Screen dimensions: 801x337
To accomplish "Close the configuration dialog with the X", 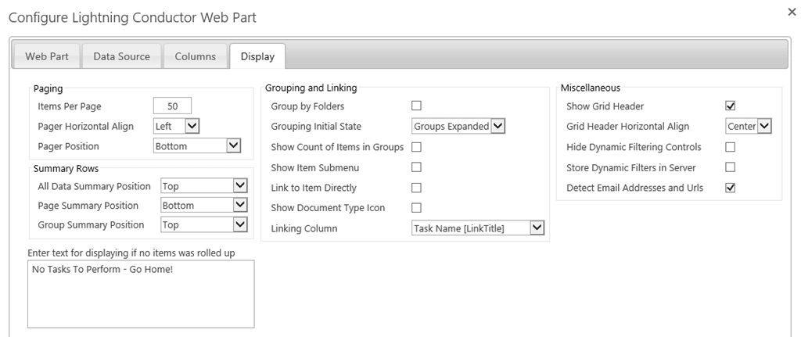I will coord(792,12).
